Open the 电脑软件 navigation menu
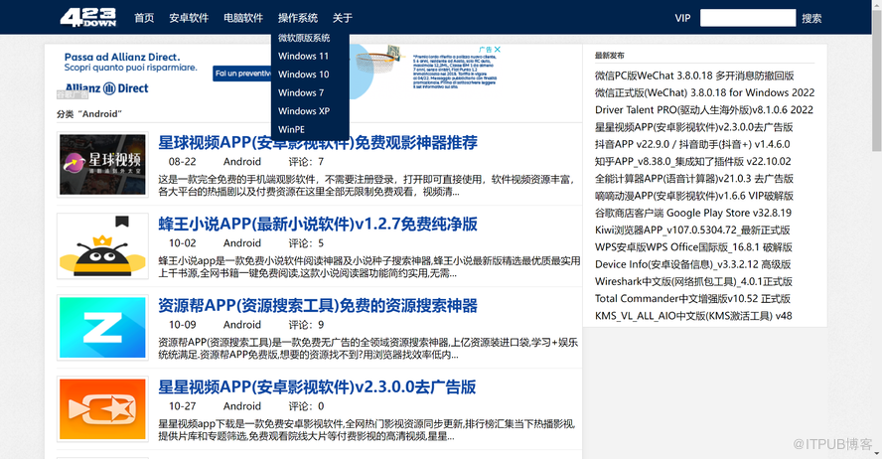The image size is (882, 459). (x=243, y=18)
